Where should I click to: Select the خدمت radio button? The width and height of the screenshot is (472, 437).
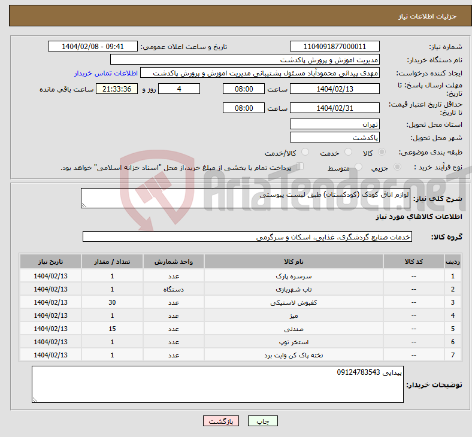click(x=348, y=152)
